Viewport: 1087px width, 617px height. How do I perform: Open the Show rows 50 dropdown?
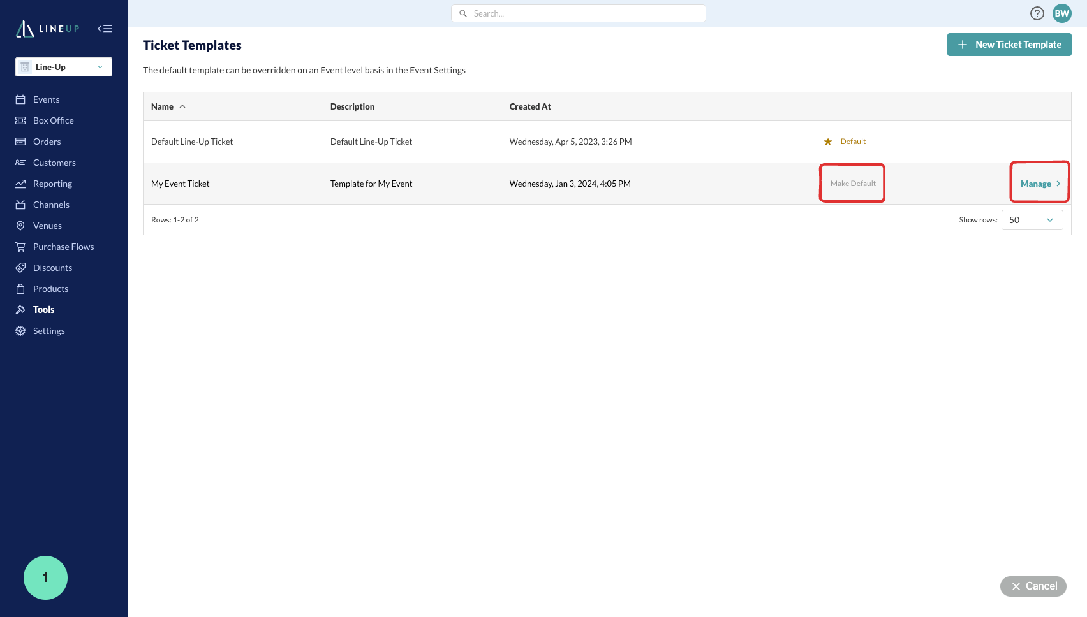click(x=1032, y=220)
